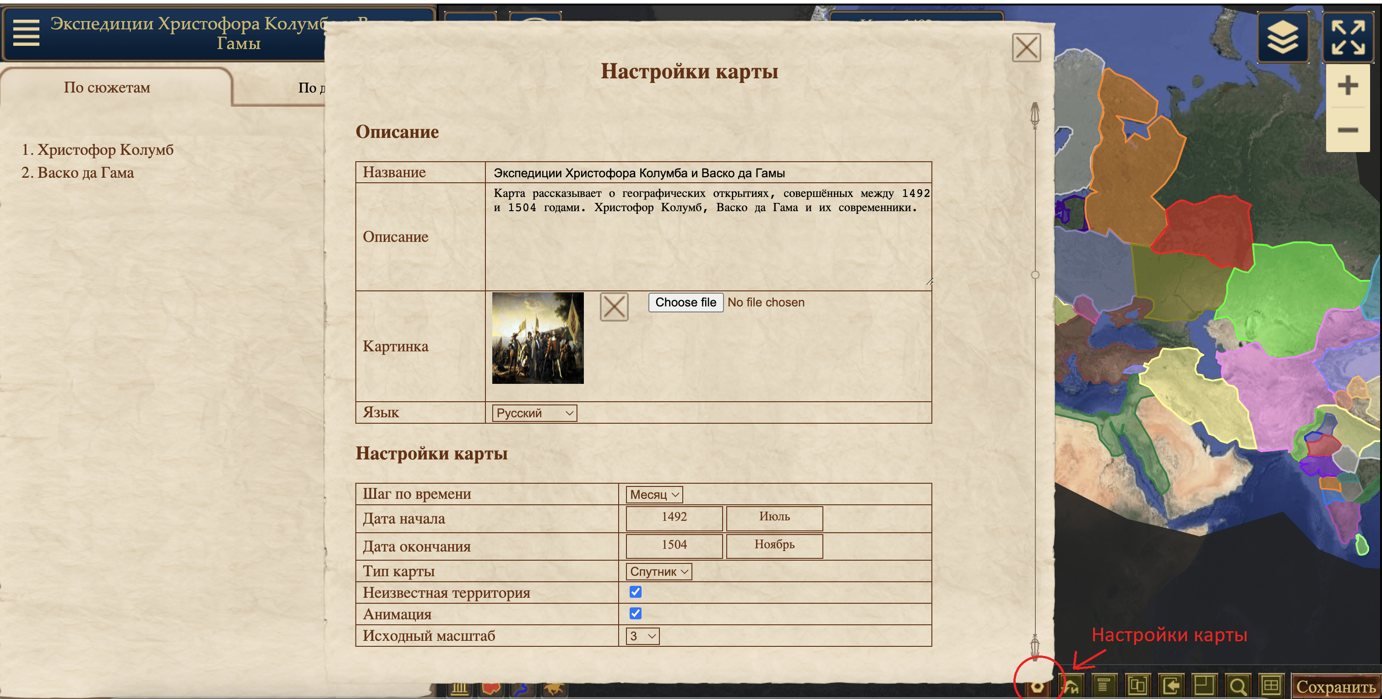Open the Язык dropdown set to Русский

point(534,413)
